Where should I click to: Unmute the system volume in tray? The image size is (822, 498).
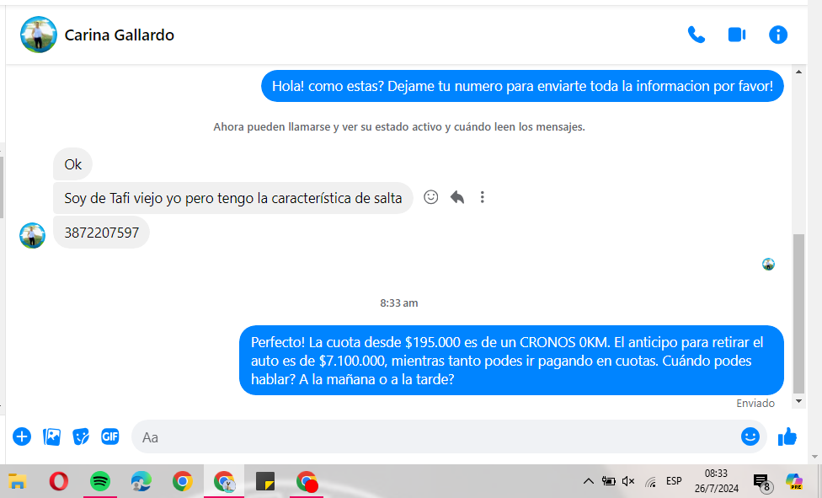(628, 481)
